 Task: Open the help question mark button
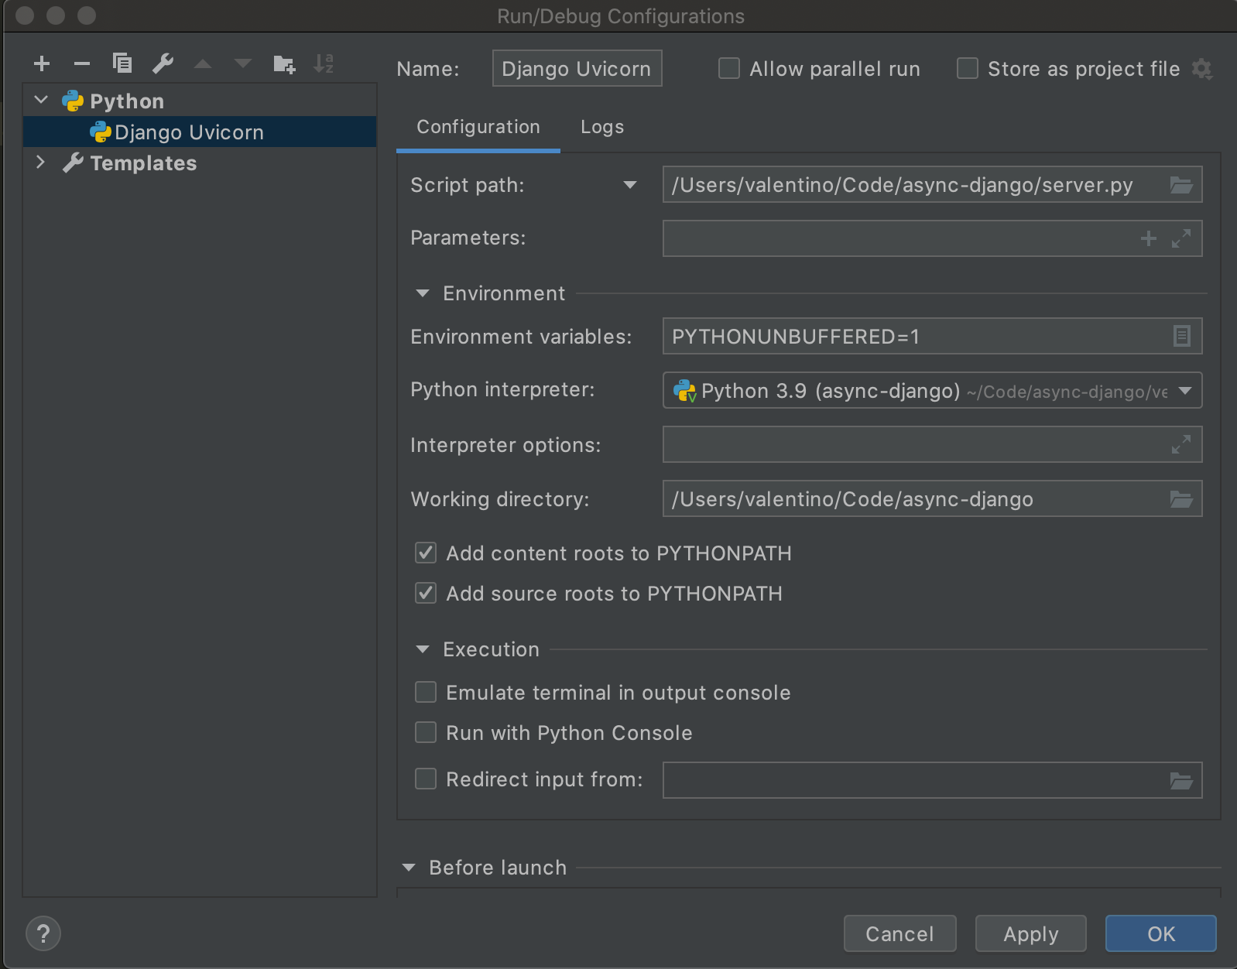pos(43,933)
